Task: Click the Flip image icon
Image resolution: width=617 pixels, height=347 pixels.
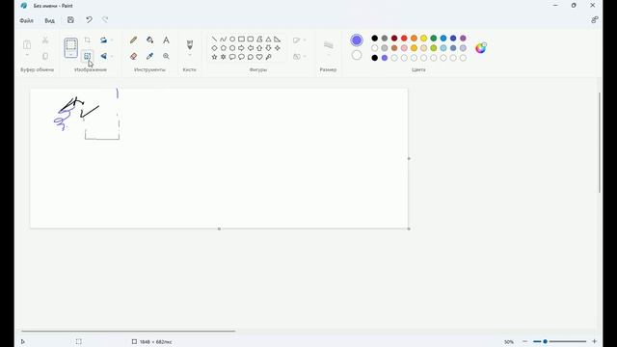Action: [103, 56]
